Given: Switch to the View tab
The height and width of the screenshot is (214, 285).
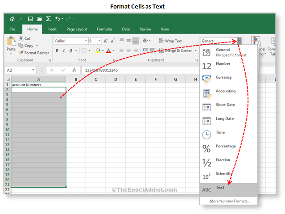Looking at the screenshot, I should 165,29.
